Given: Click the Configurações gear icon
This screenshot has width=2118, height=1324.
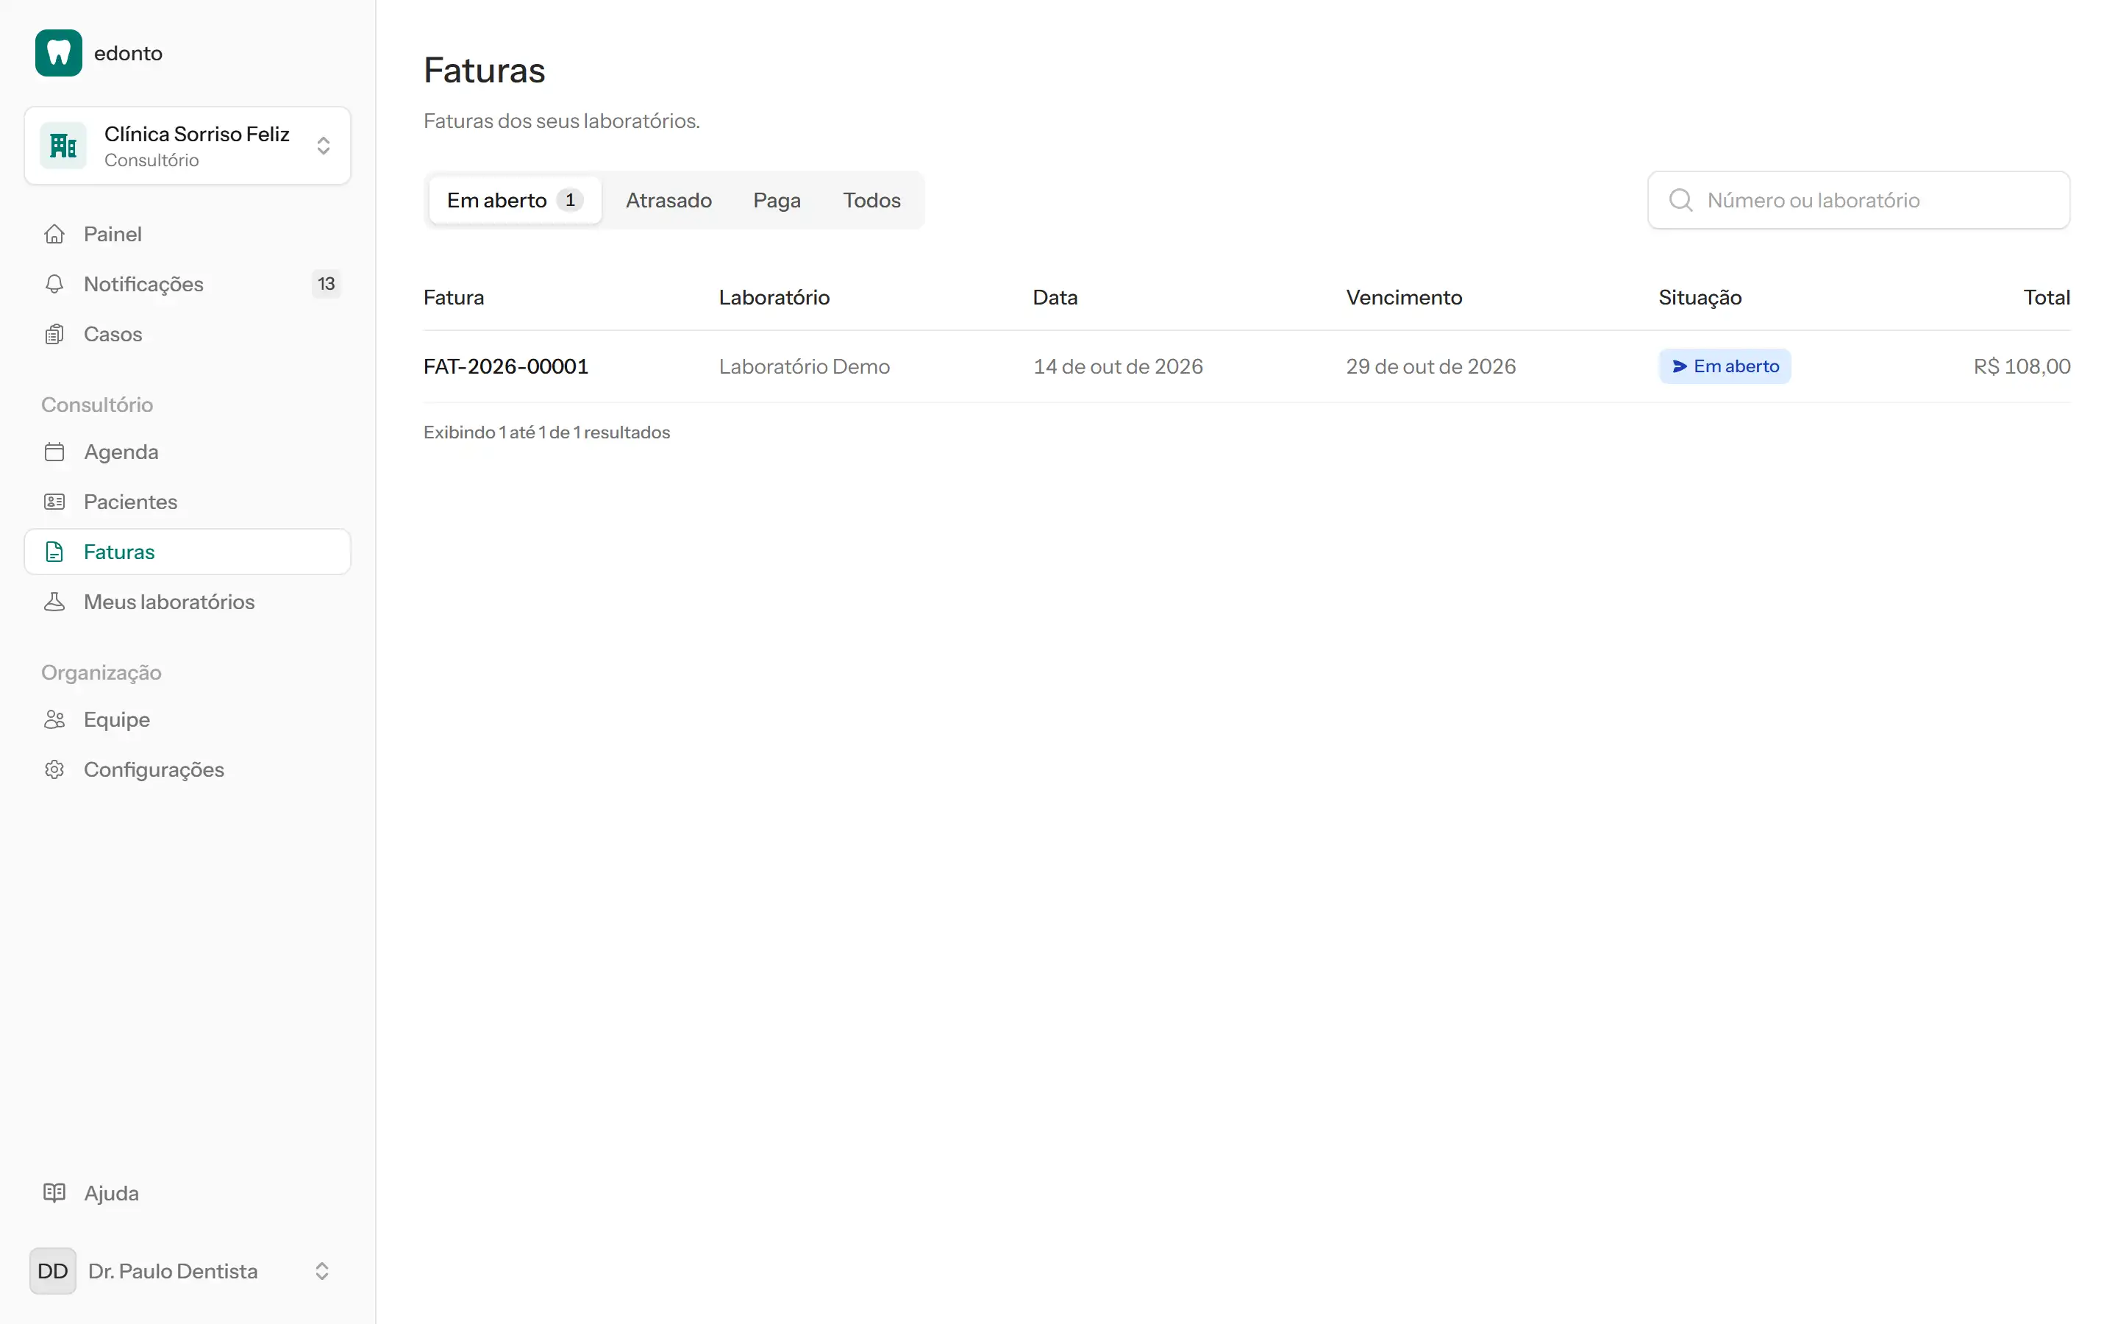Looking at the screenshot, I should pos(54,769).
